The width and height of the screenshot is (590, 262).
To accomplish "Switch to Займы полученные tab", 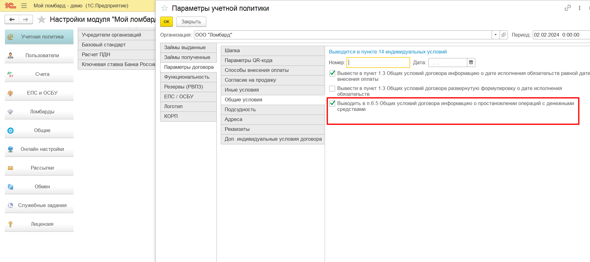I will pos(188,57).
